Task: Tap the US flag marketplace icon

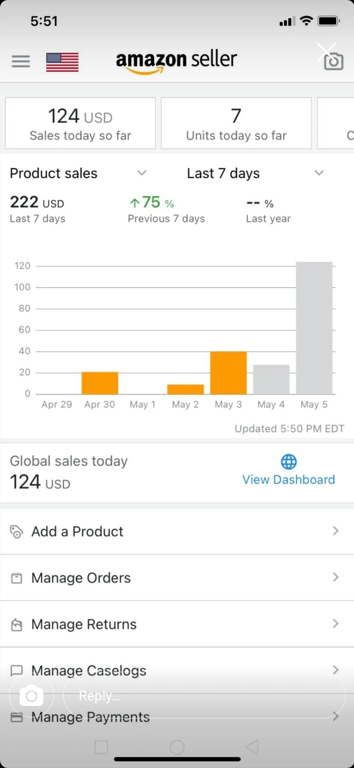Action: [62, 62]
